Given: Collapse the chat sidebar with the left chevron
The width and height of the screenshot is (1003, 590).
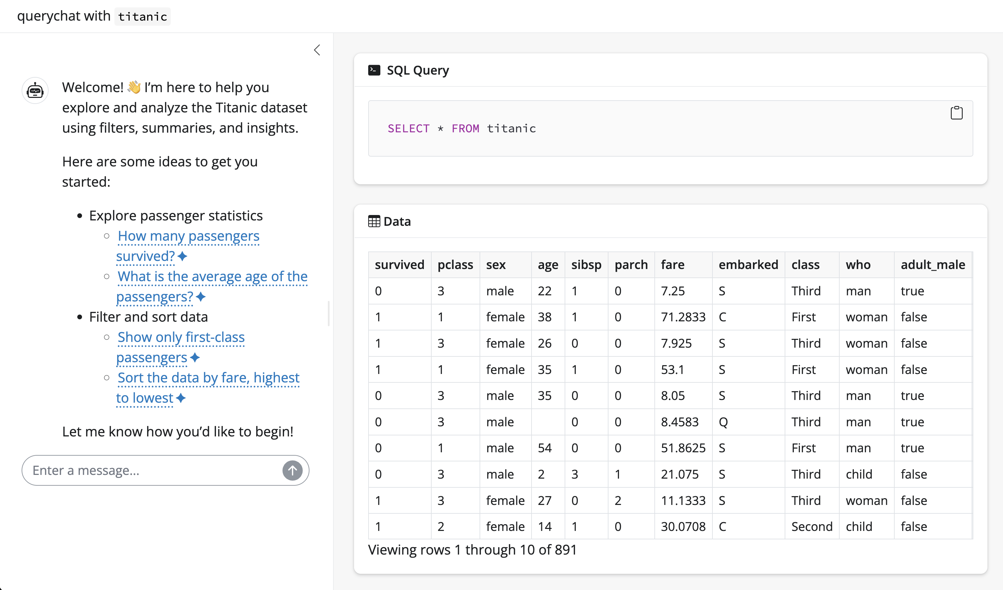Looking at the screenshot, I should (x=317, y=50).
